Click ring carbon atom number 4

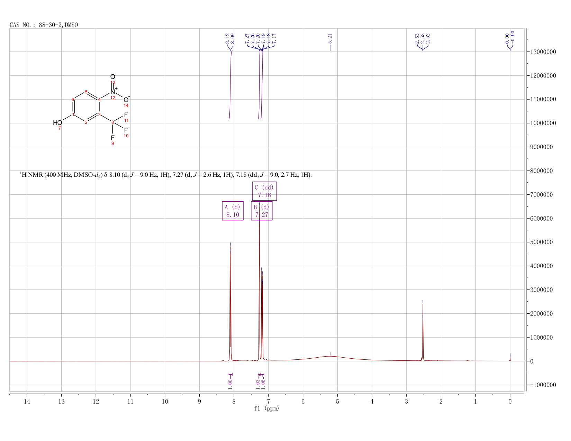[99, 100]
